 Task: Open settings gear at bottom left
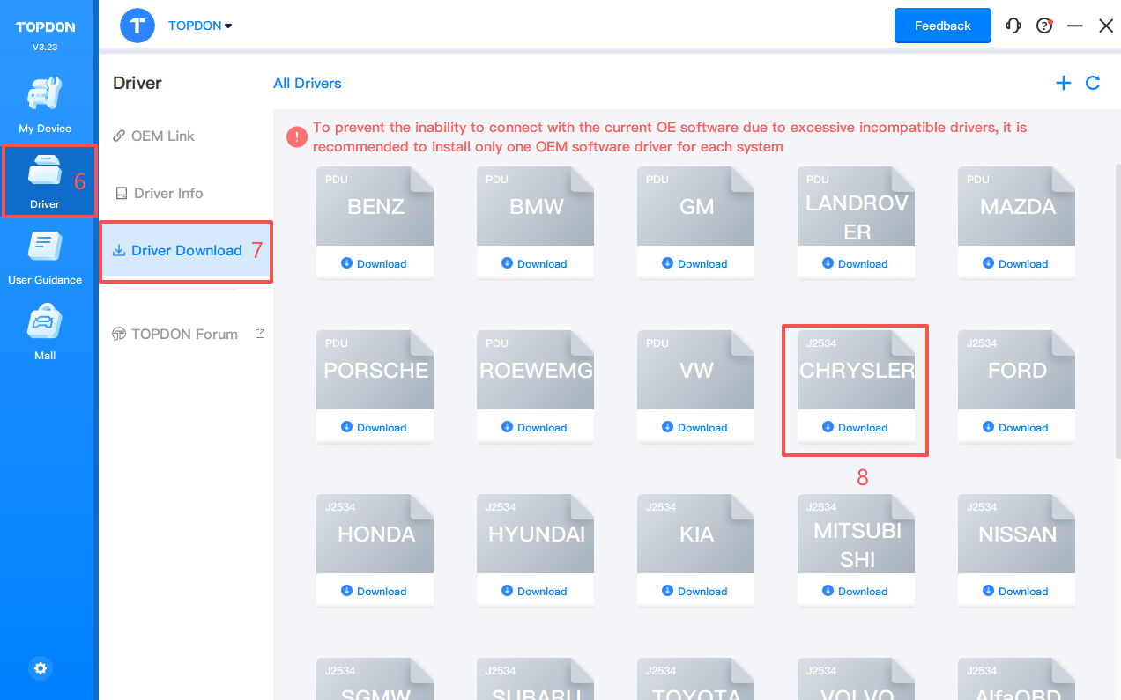coord(41,668)
